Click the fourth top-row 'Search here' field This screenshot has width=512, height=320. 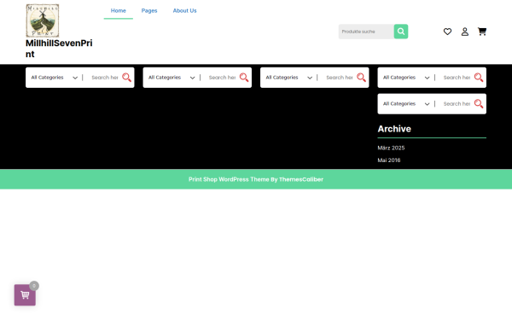457,78
